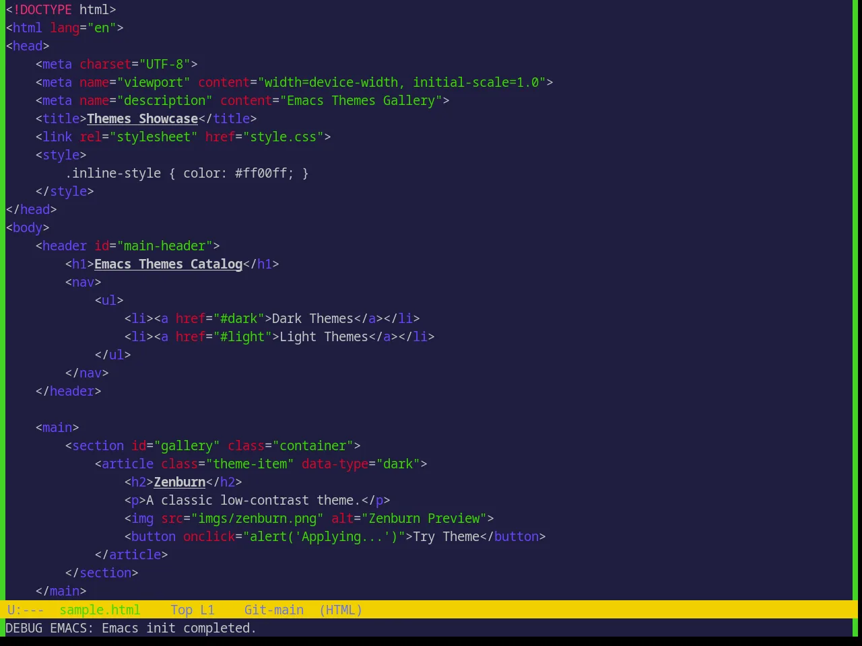862x646 pixels.
Task: Click the "stylesheet" rel value
Action: (x=154, y=137)
